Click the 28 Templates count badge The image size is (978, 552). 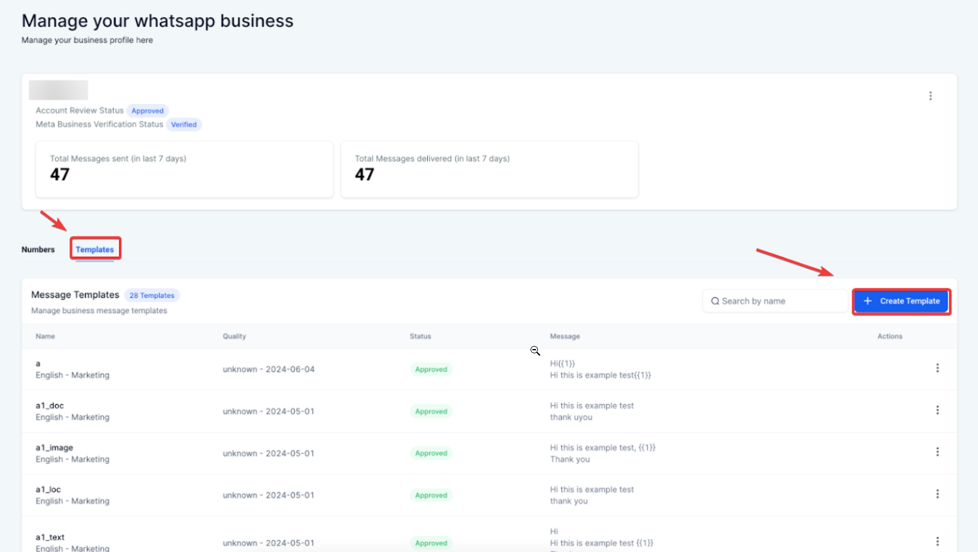tap(152, 295)
